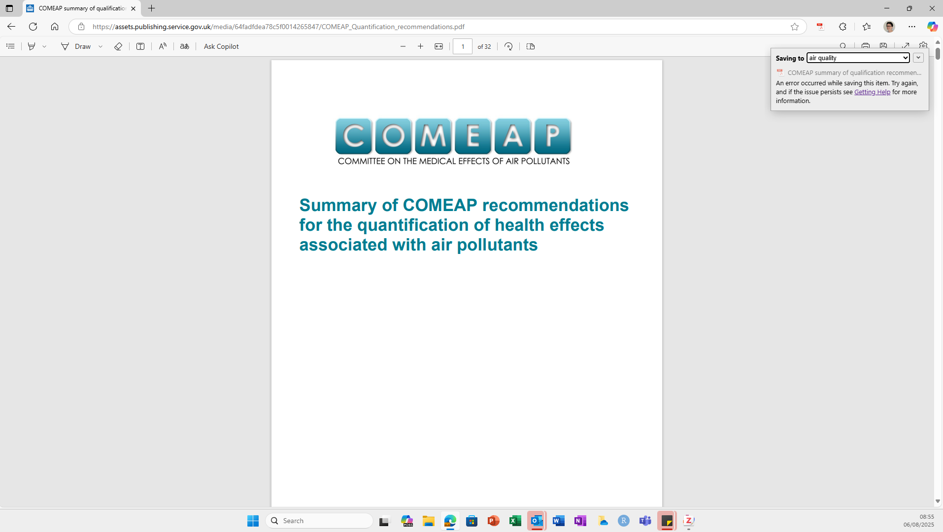The width and height of the screenshot is (943, 532).
Task: Select the Highlight tool
Action: tap(32, 46)
